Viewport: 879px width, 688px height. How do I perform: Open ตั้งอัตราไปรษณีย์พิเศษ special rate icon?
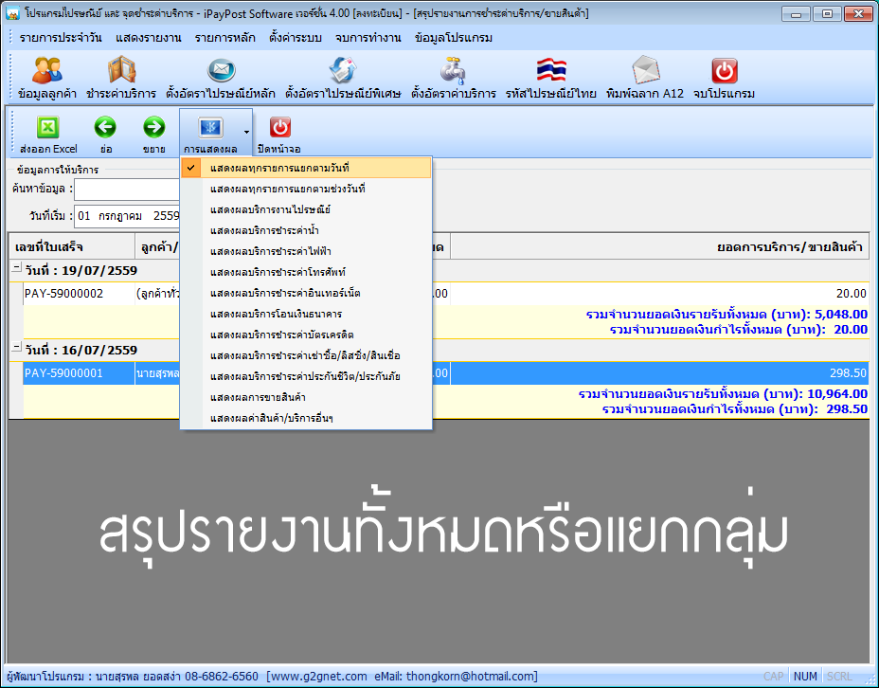343,70
